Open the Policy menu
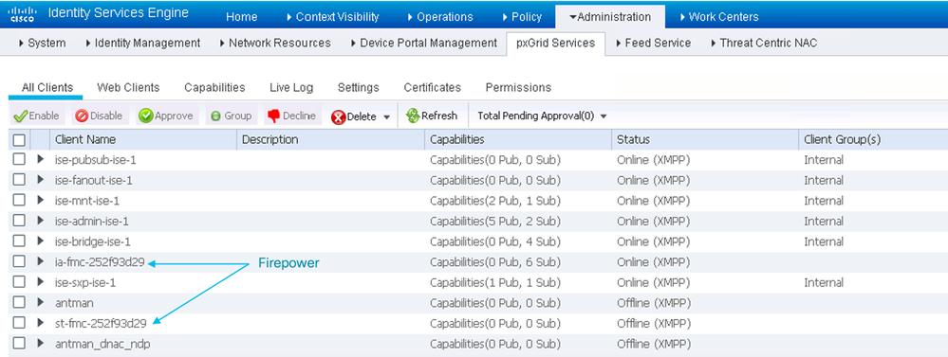This screenshot has height=357, width=948. (522, 17)
